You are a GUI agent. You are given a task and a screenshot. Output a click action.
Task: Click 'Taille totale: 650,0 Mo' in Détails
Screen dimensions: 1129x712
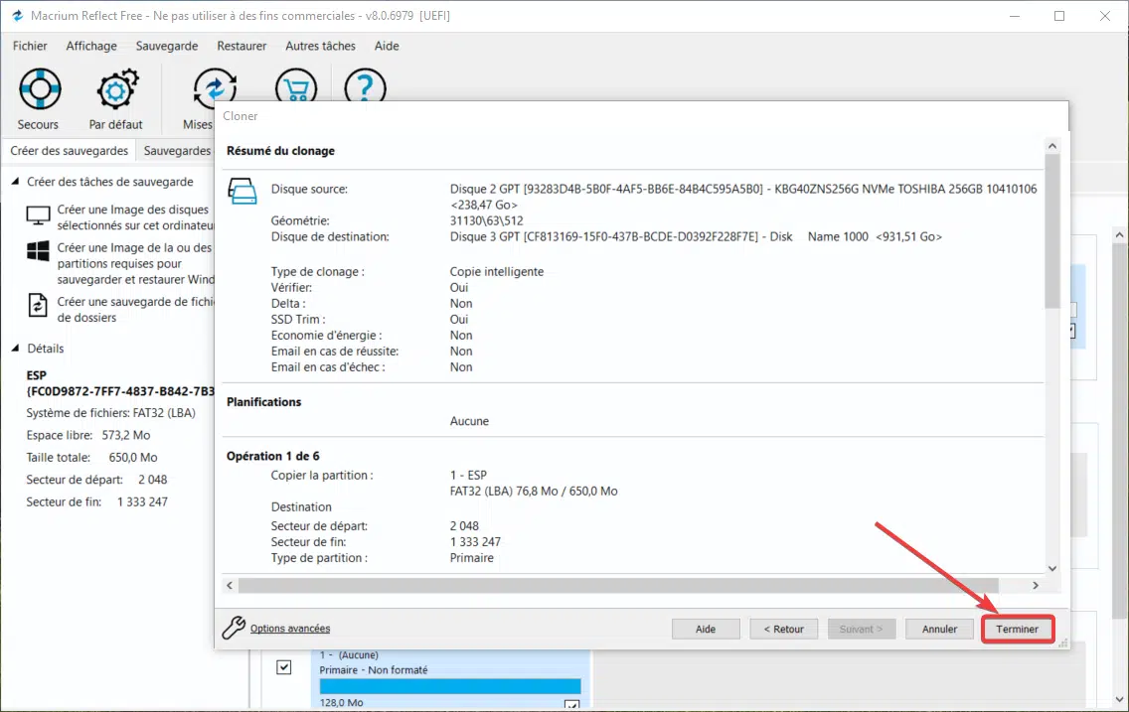(91, 458)
